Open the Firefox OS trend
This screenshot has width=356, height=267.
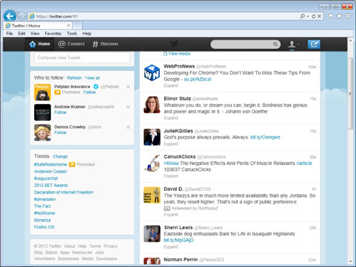tap(44, 227)
